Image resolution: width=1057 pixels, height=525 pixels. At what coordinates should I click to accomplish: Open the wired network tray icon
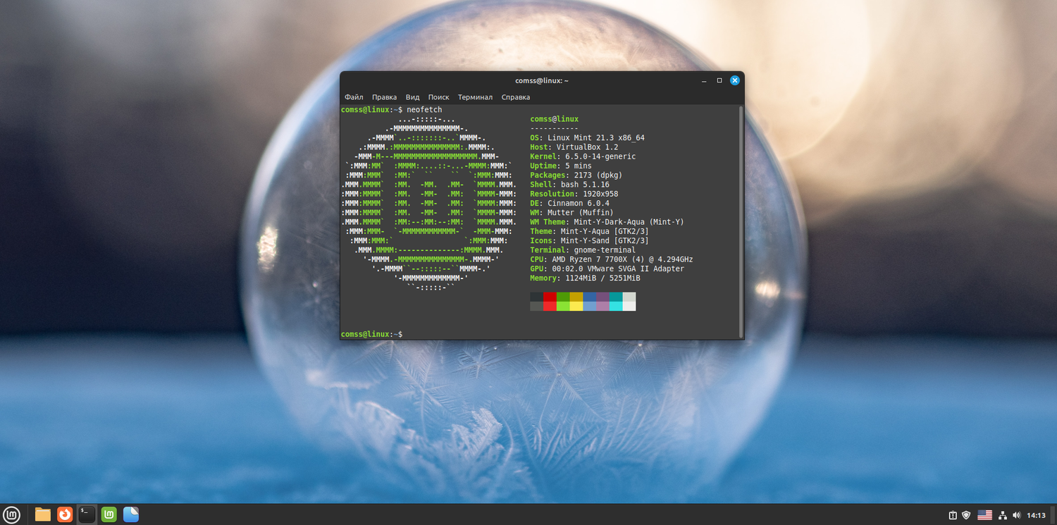pos(1003,515)
